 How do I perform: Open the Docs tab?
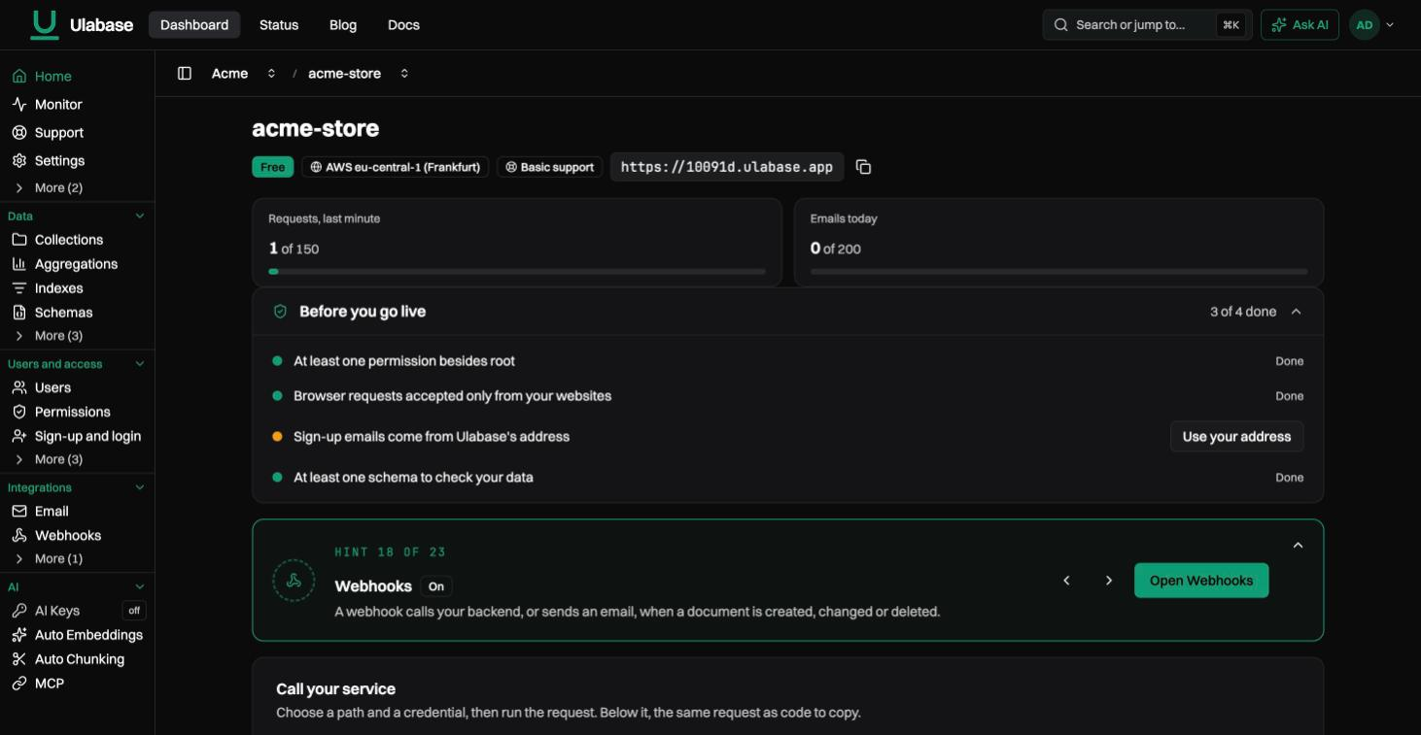(403, 25)
